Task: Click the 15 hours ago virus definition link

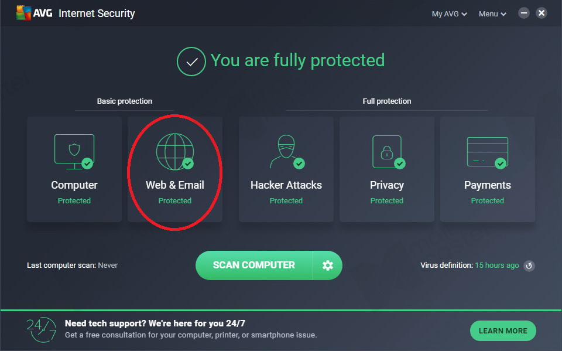Action: (x=497, y=265)
